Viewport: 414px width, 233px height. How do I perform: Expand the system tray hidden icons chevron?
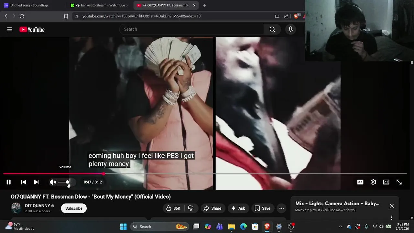(340, 227)
